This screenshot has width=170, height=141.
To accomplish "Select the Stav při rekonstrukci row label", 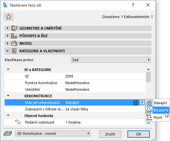I will pyautogui.click(x=42, y=103).
